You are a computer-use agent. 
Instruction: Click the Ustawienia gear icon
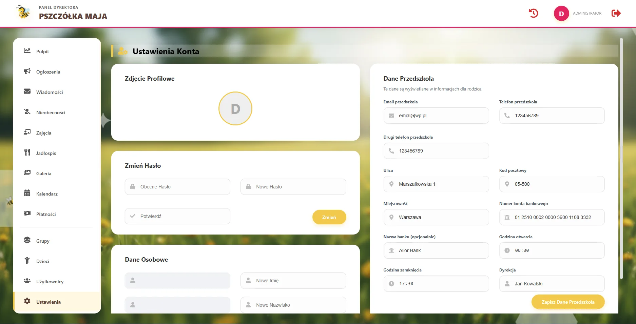(27, 301)
